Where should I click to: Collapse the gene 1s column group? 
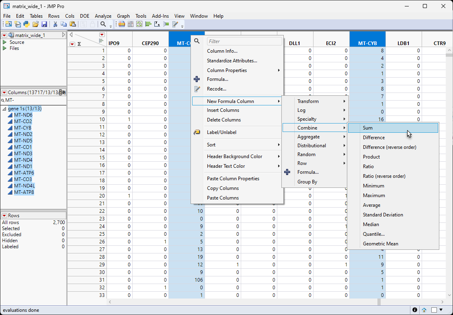(4, 109)
